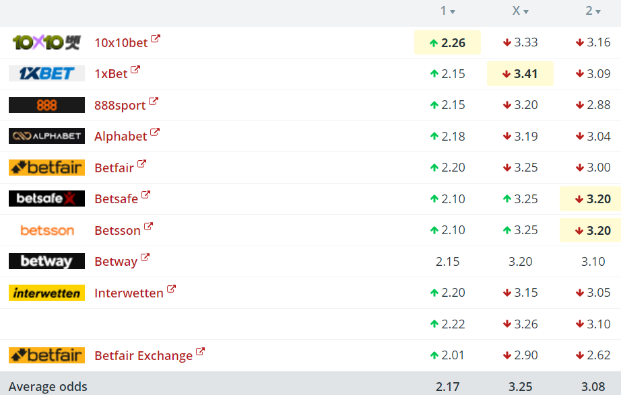Click the 1XBET logo image
This screenshot has width=621, height=395.
click(46, 73)
